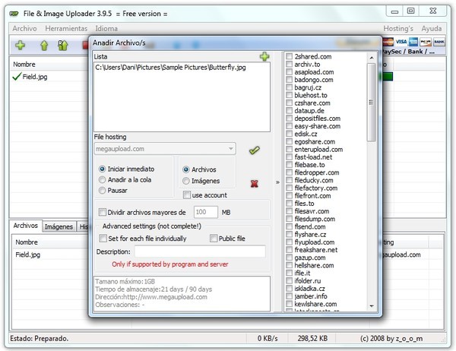Image resolution: width=456 pixels, height=351 pixels.
Task: Select Anadir a la cola option
Action: (x=102, y=180)
